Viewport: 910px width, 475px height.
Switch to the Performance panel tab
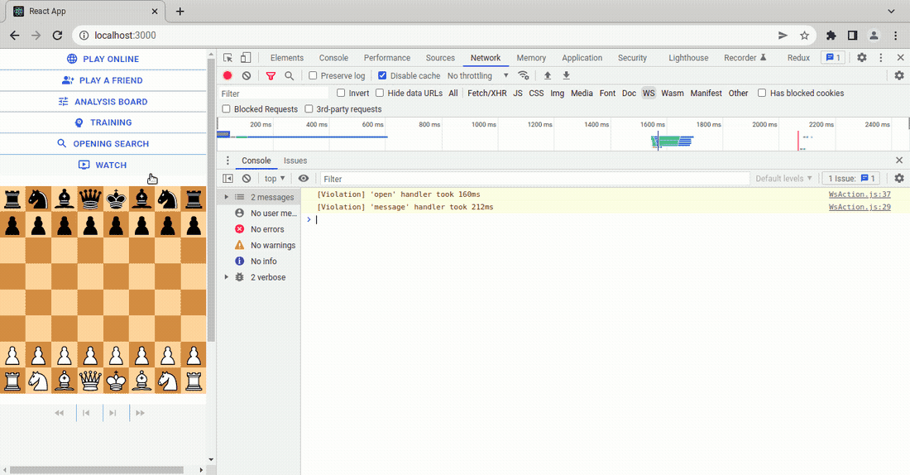[387, 57]
